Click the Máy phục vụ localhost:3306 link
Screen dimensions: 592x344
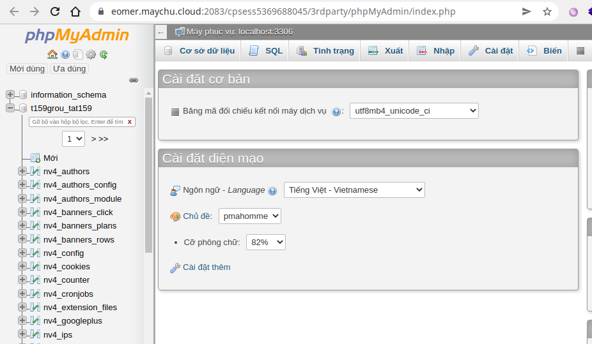click(239, 32)
